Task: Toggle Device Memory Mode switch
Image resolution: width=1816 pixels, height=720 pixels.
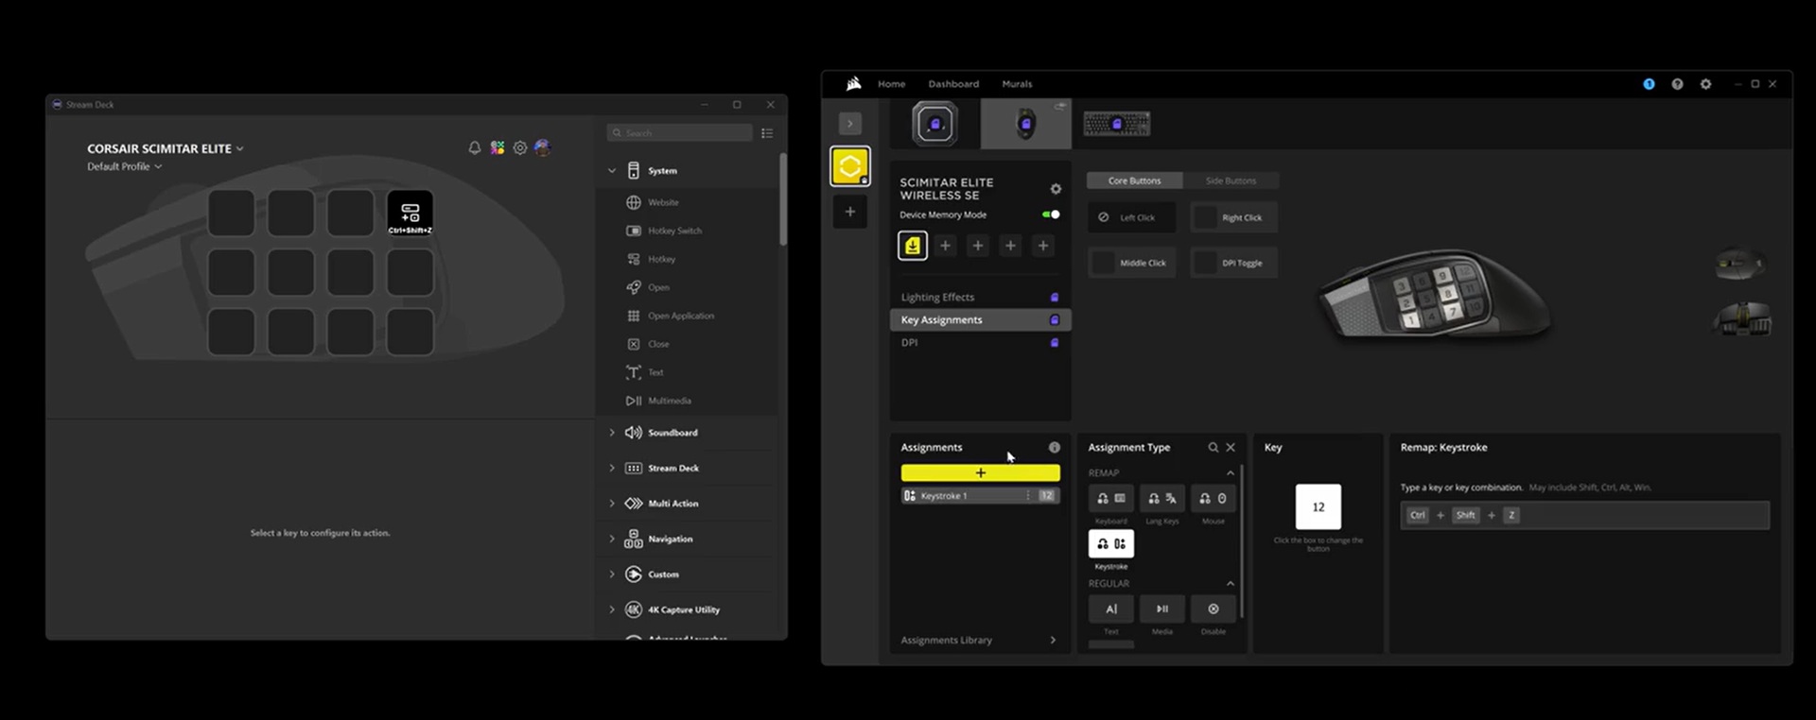Action: (1051, 214)
